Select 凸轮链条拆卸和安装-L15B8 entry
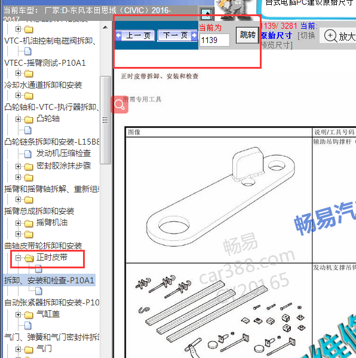This screenshot has height=358, width=356. coord(52,142)
